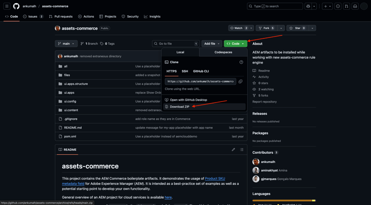Click the clone URL text field
The width and height of the screenshot is (371, 205).
[200, 81]
